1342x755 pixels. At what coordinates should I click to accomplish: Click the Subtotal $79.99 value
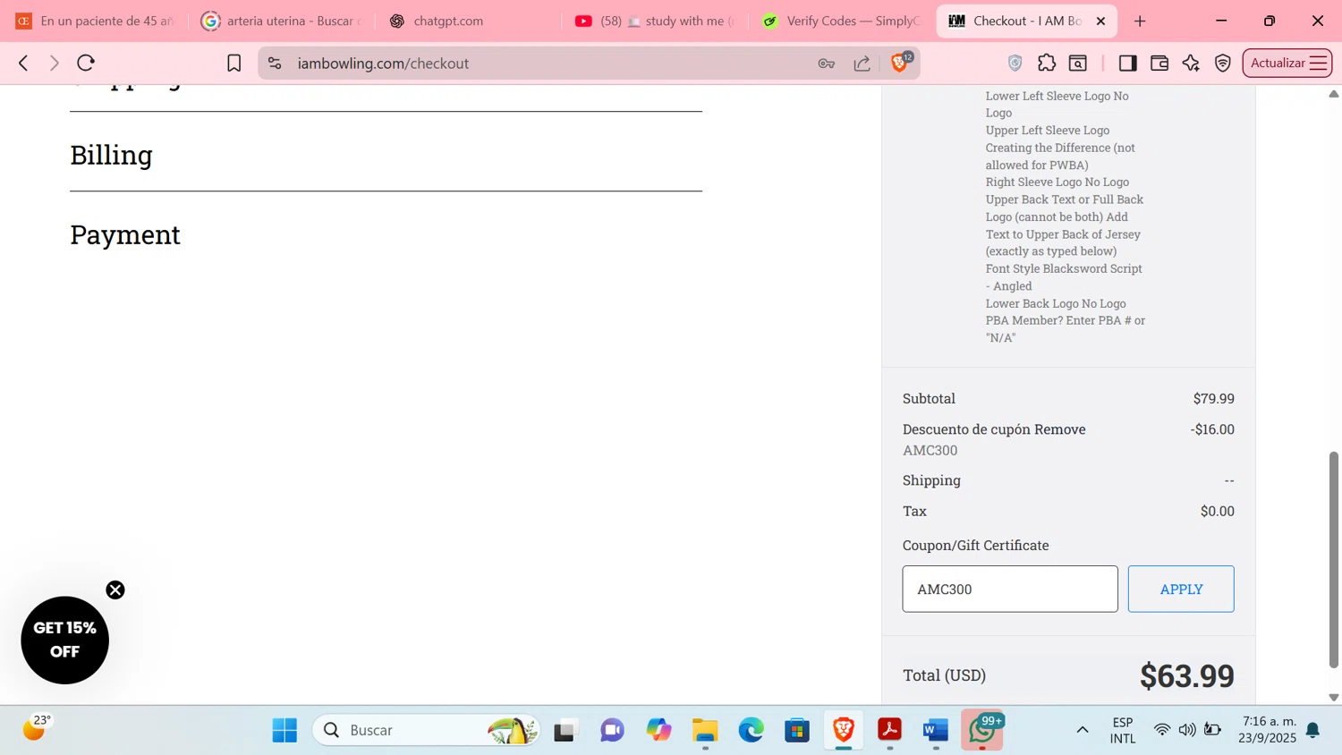click(x=1214, y=399)
